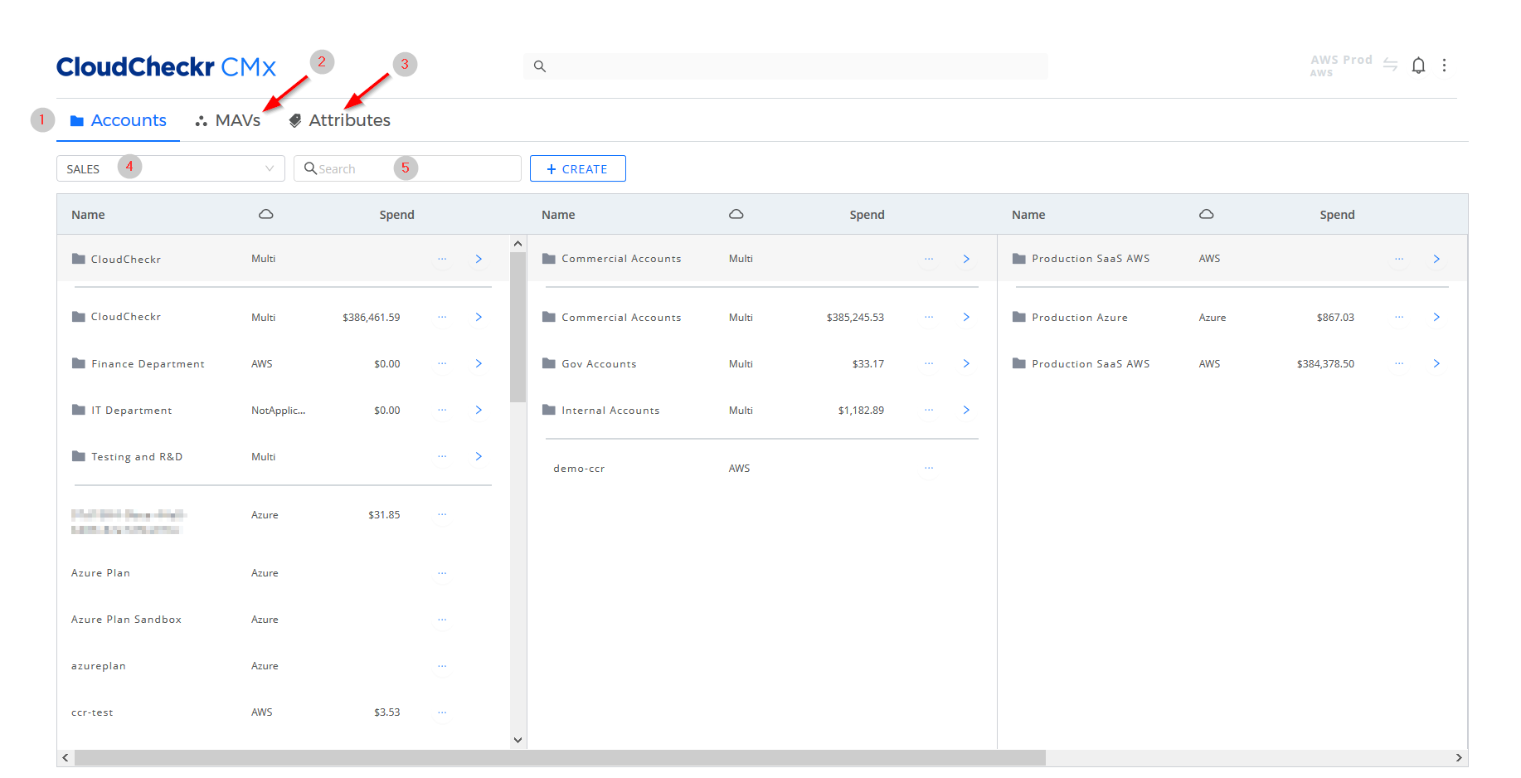Screen dimensions: 1521x778
Task: Open the SALES dropdown selector
Action: point(171,168)
